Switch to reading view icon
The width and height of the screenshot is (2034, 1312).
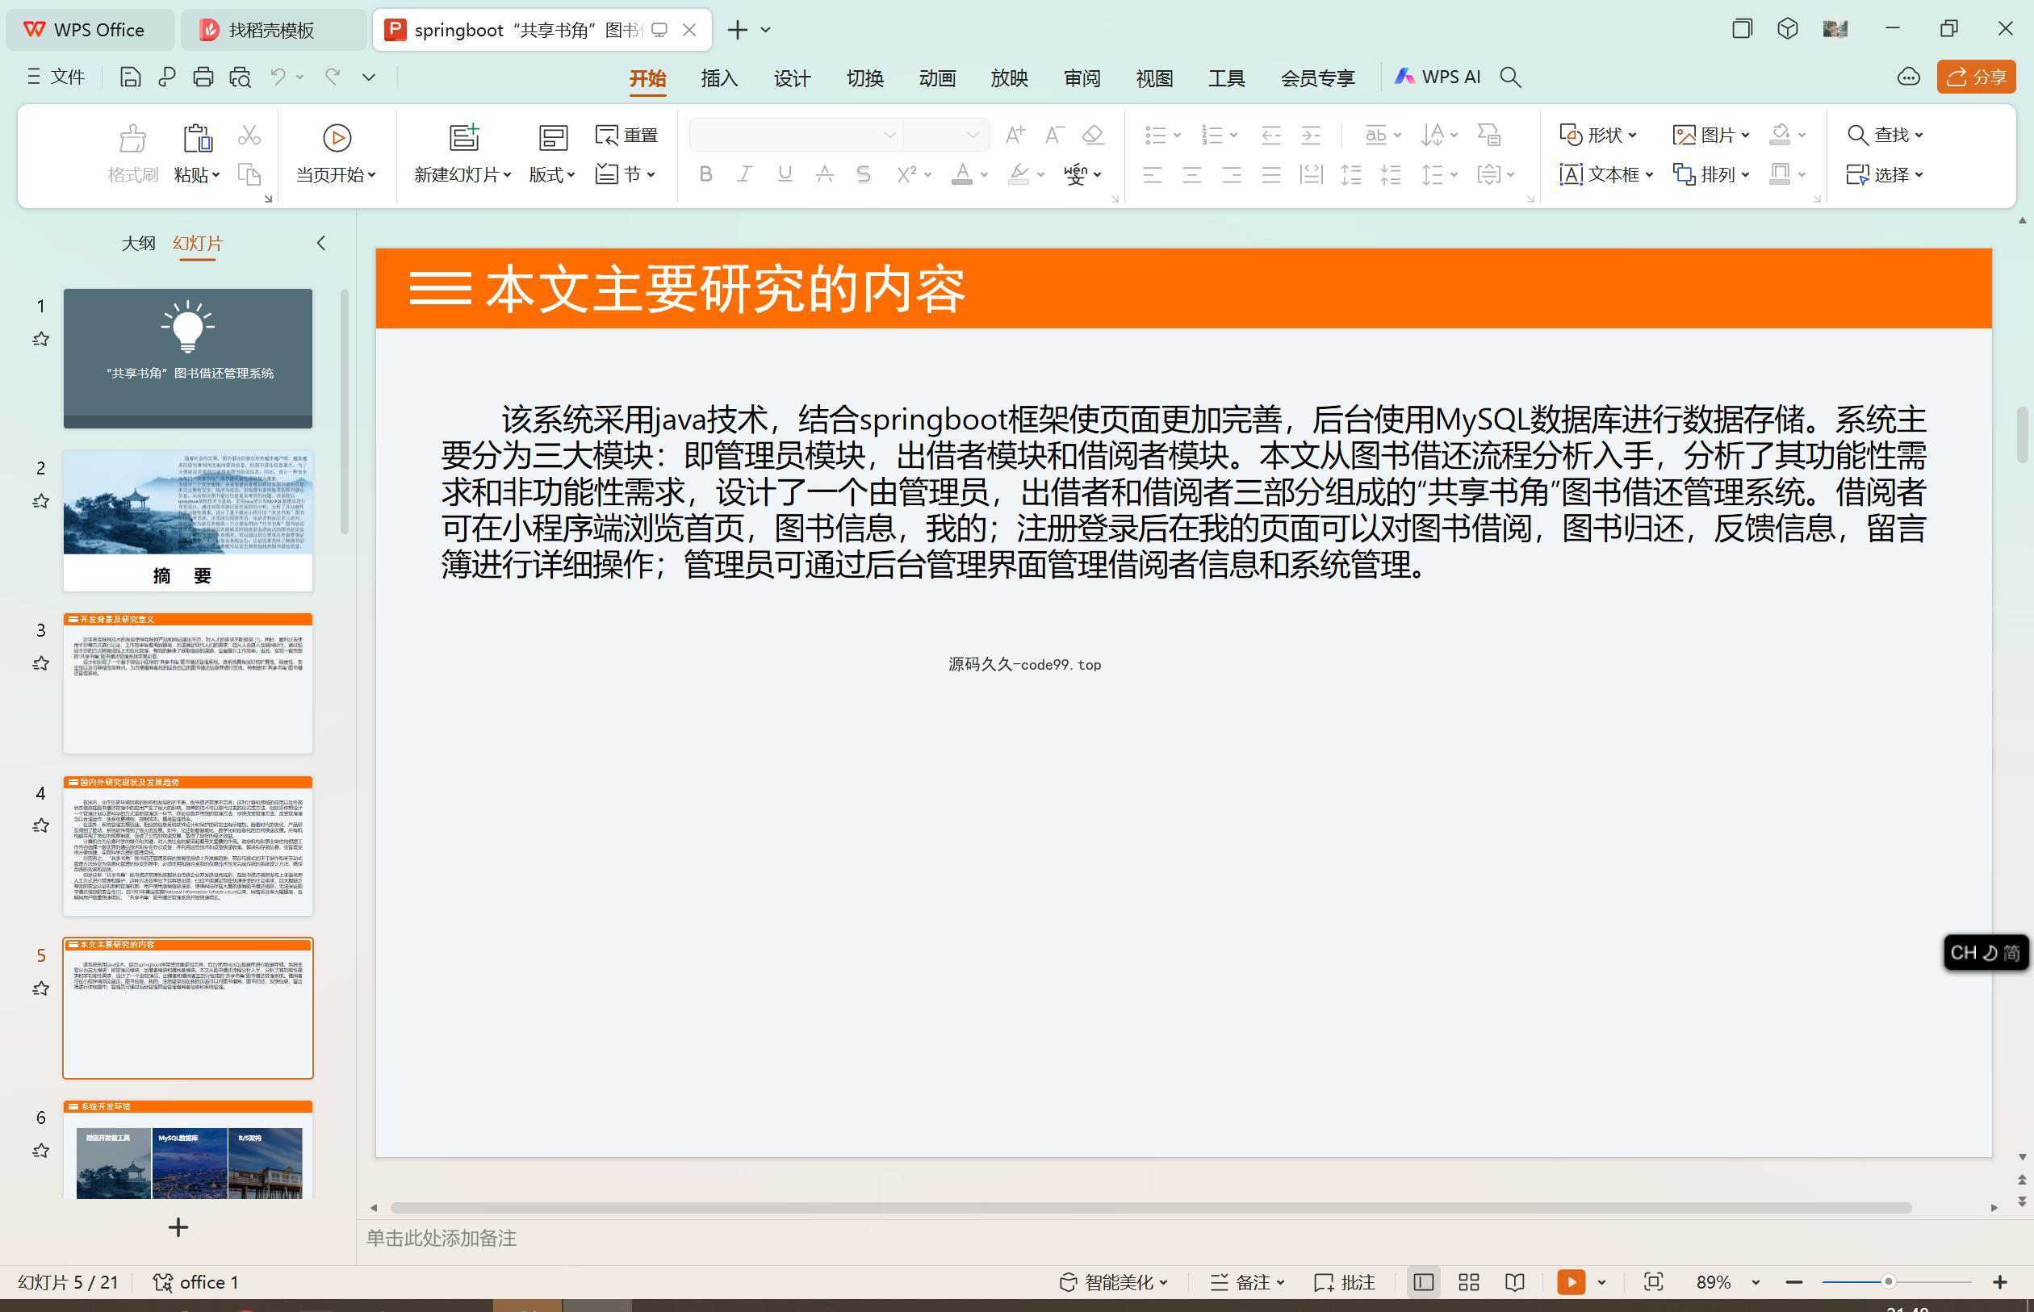[x=1514, y=1282]
